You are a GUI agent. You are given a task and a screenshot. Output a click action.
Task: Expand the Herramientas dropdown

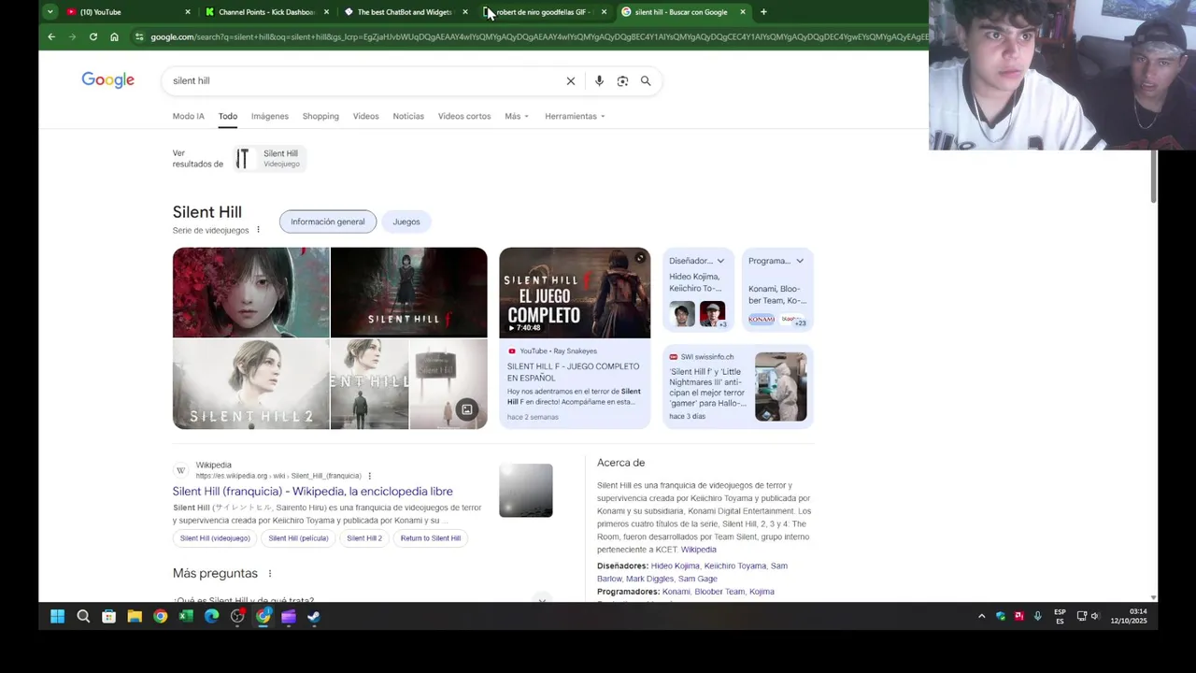tap(575, 116)
